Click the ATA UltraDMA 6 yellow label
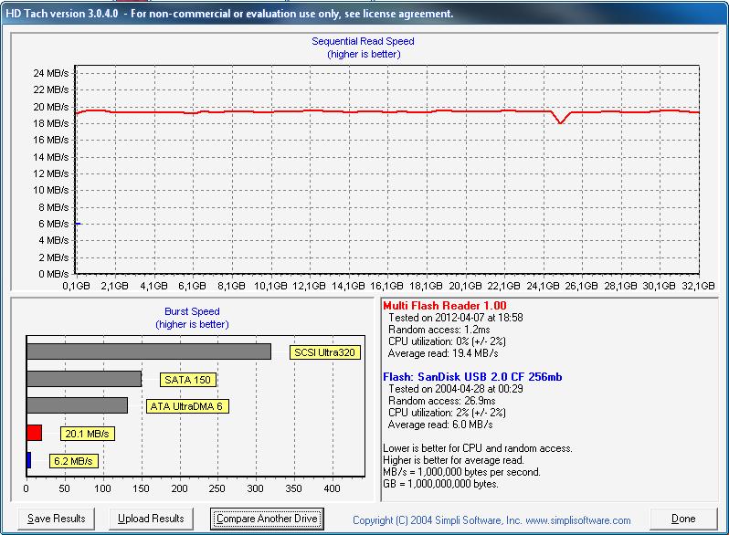 click(187, 406)
